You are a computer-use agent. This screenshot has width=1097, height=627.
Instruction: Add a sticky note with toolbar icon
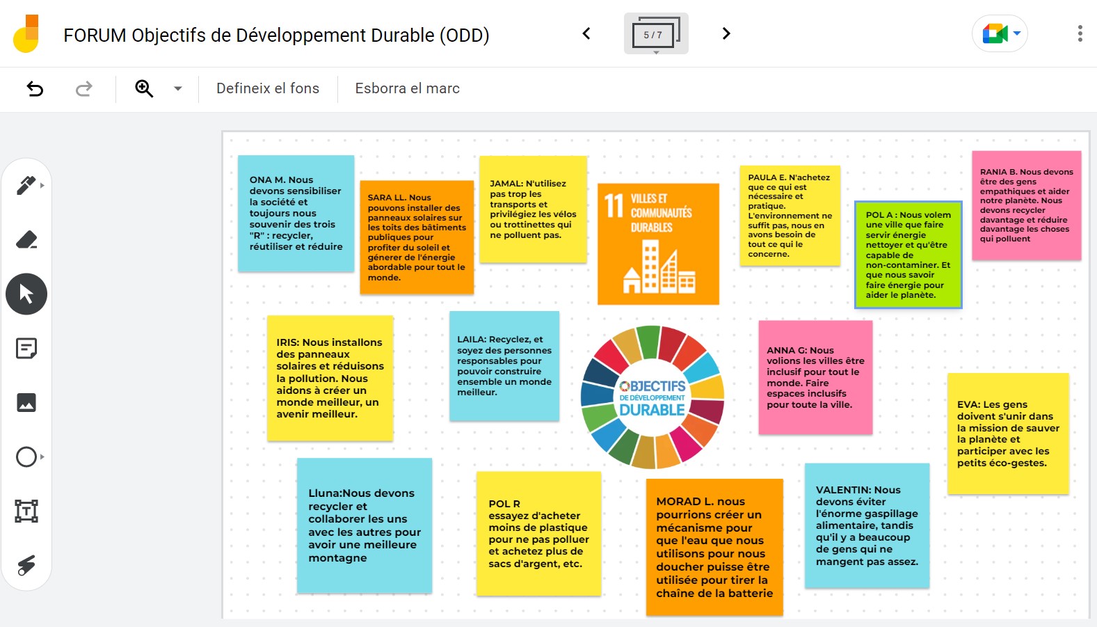click(26, 348)
